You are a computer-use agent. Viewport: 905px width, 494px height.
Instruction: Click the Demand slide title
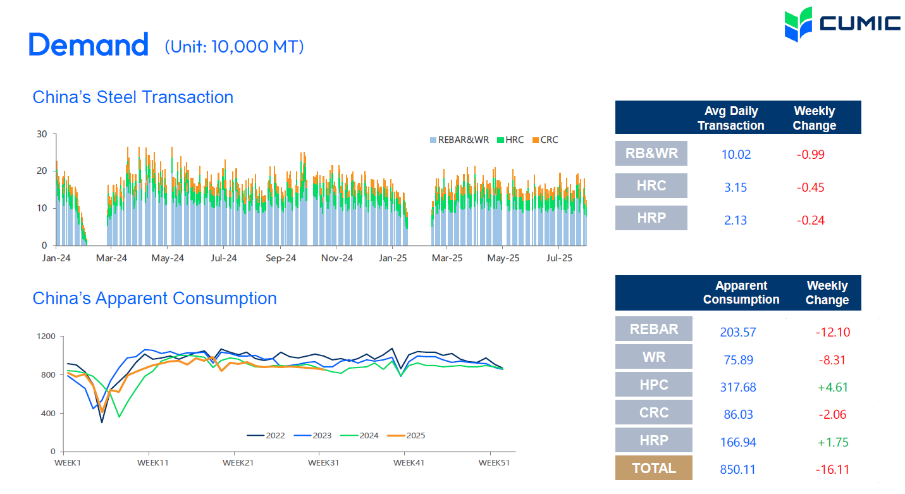[89, 46]
